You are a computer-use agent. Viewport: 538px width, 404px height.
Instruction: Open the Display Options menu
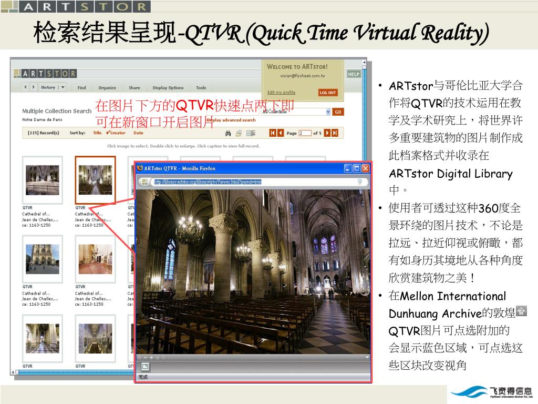click(x=168, y=88)
